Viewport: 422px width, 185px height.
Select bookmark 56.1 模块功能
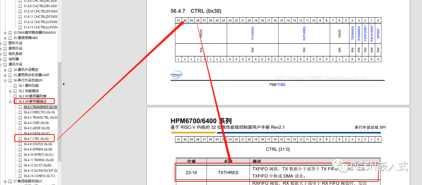29,86
